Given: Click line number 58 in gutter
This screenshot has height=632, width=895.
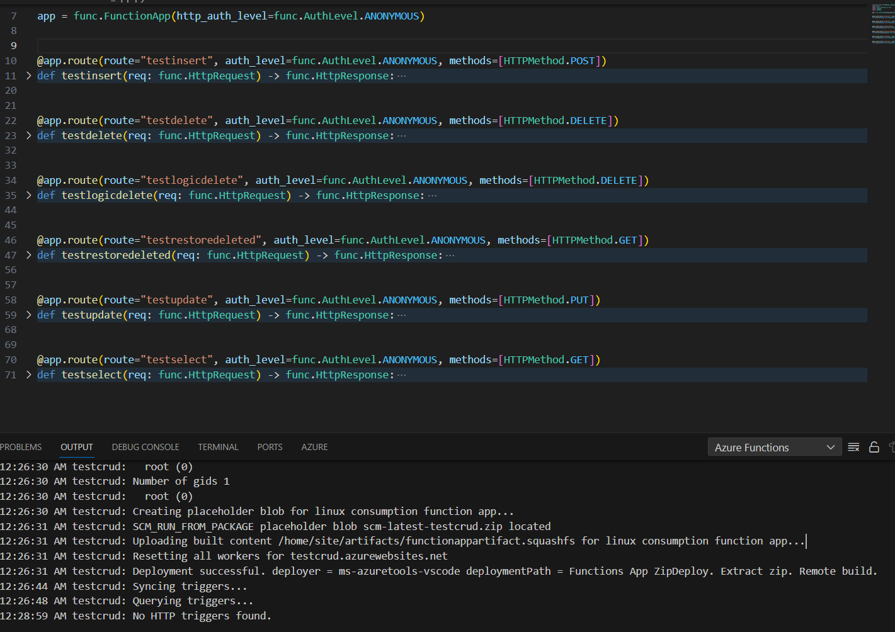Looking at the screenshot, I should coord(11,300).
